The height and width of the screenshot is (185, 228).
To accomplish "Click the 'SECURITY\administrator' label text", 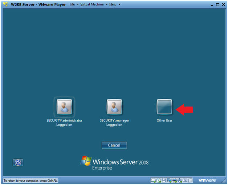I will (64, 121).
